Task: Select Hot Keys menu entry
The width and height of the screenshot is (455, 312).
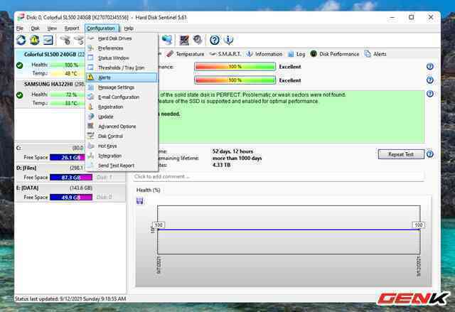Action: (x=122, y=146)
